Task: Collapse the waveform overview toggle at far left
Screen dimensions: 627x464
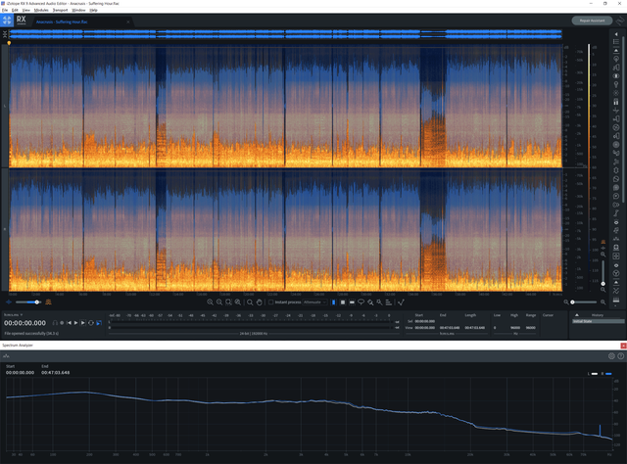Action: [x=5, y=34]
